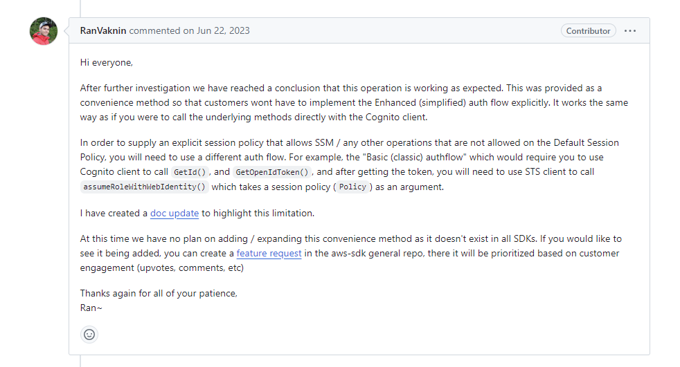Follow the doc update hyperlink

click(x=175, y=214)
